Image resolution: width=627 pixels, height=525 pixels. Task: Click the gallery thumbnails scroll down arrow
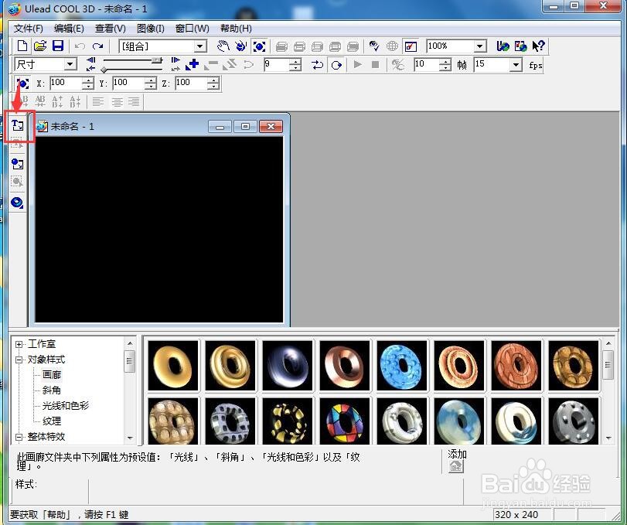point(608,438)
